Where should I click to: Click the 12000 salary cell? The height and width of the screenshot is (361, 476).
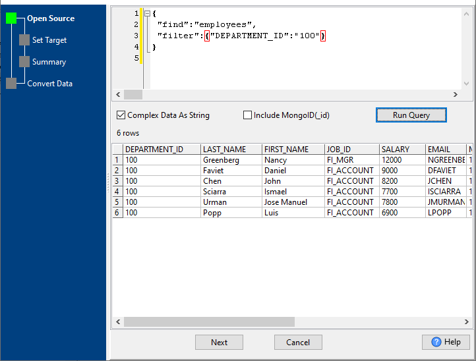pos(402,160)
